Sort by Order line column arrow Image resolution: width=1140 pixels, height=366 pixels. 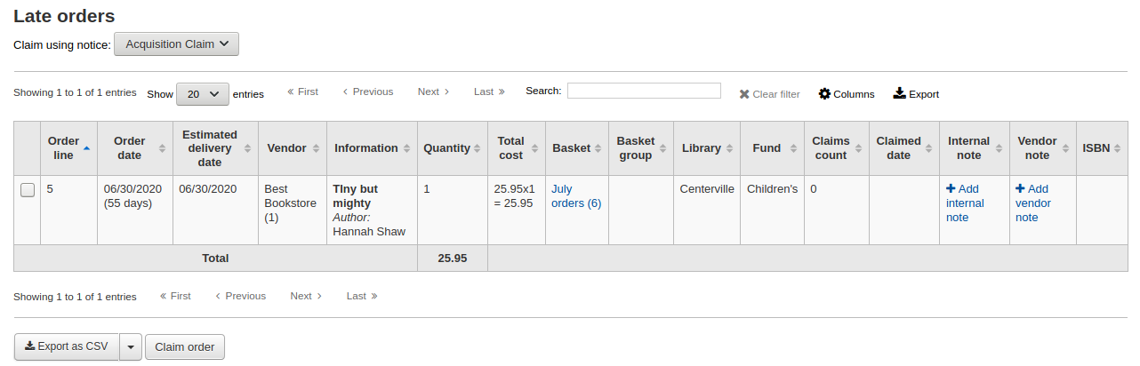(86, 148)
